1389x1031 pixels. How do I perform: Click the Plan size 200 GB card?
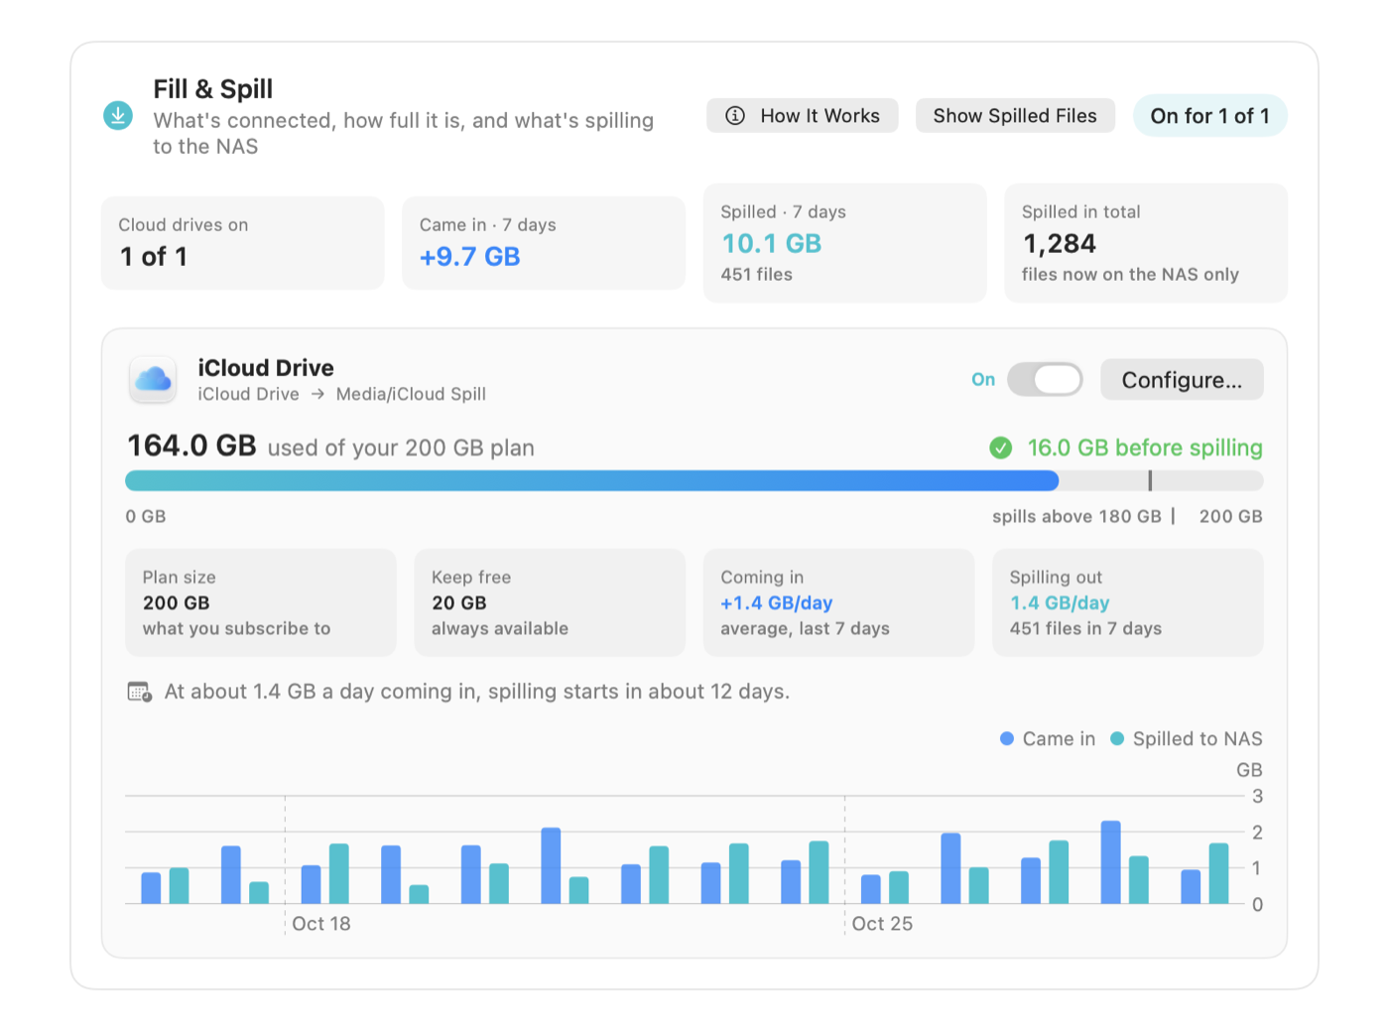pos(260,602)
